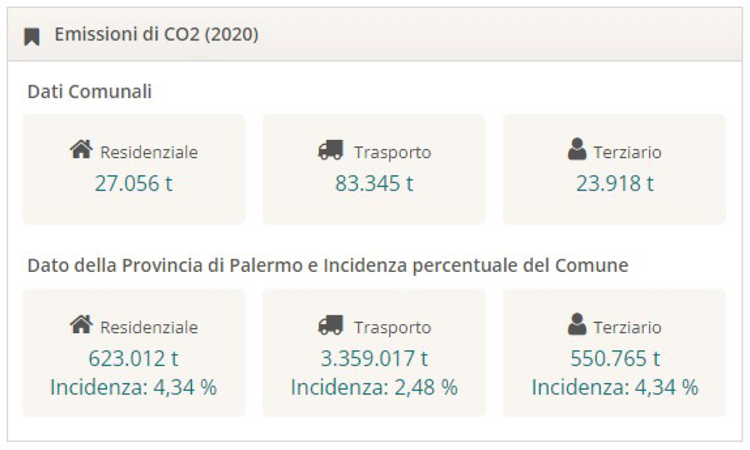Click the house icon in the Provincia section

82,326
